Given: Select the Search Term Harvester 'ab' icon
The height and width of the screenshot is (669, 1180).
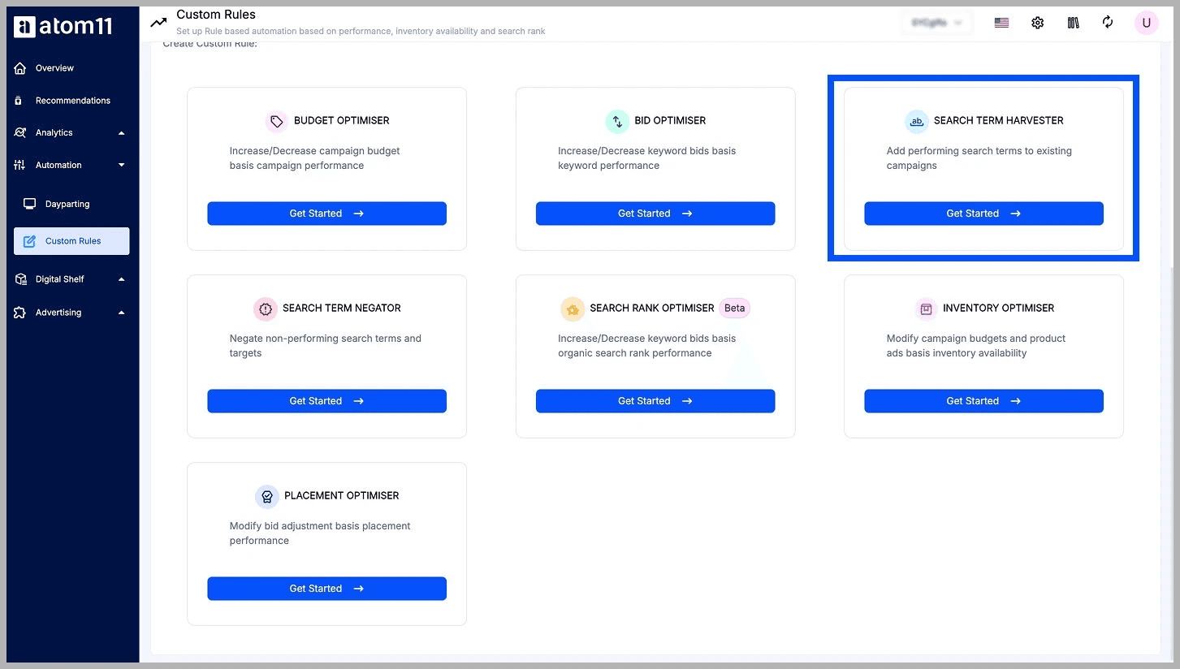Looking at the screenshot, I should click(916, 121).
